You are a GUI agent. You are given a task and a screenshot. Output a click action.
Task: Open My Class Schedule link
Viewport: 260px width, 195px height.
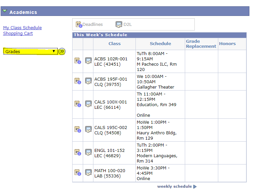23,28
